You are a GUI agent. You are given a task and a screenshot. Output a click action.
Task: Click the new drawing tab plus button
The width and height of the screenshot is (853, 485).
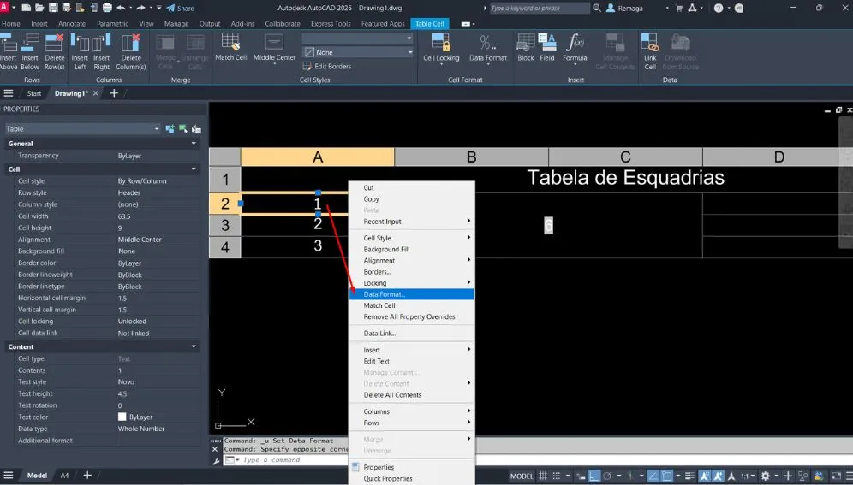(114, 93)
